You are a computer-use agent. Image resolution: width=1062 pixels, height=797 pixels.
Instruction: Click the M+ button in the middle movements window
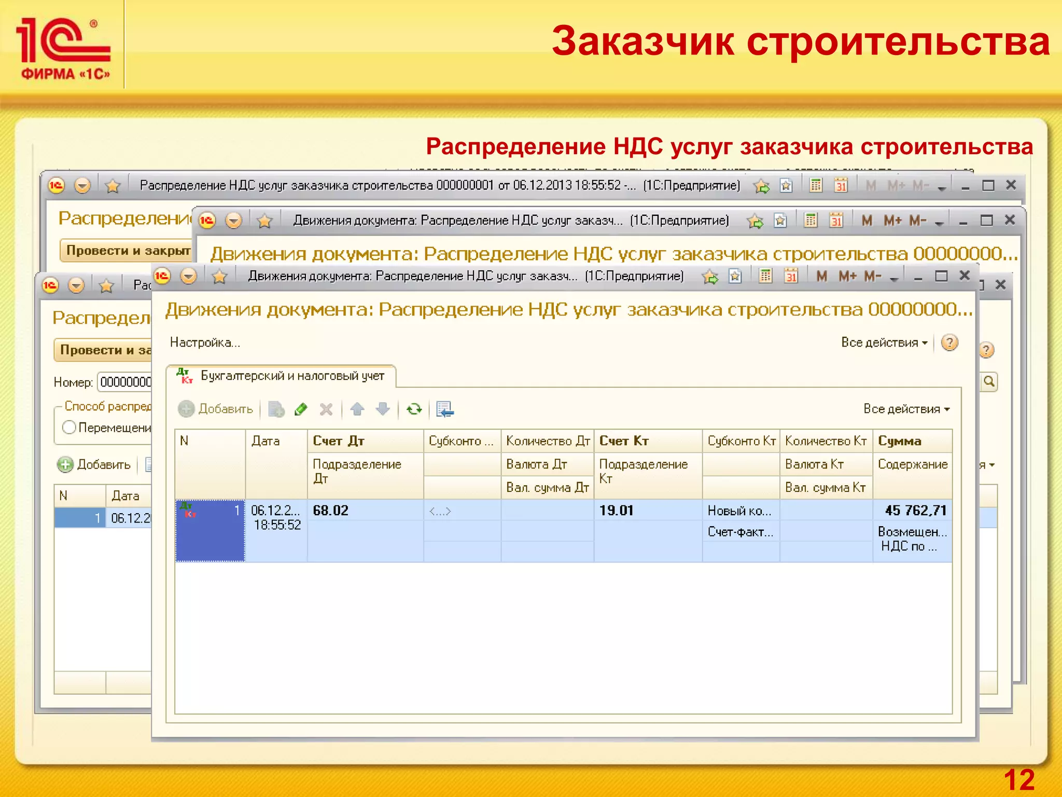pyautogui.click(x=892, y=221)
